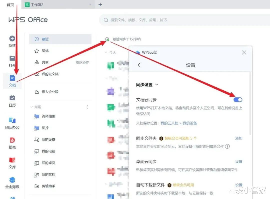Open 金山海报 poster icon
Image resolution: width=270 pixels, height=199 pixels.
coord(12,180)
